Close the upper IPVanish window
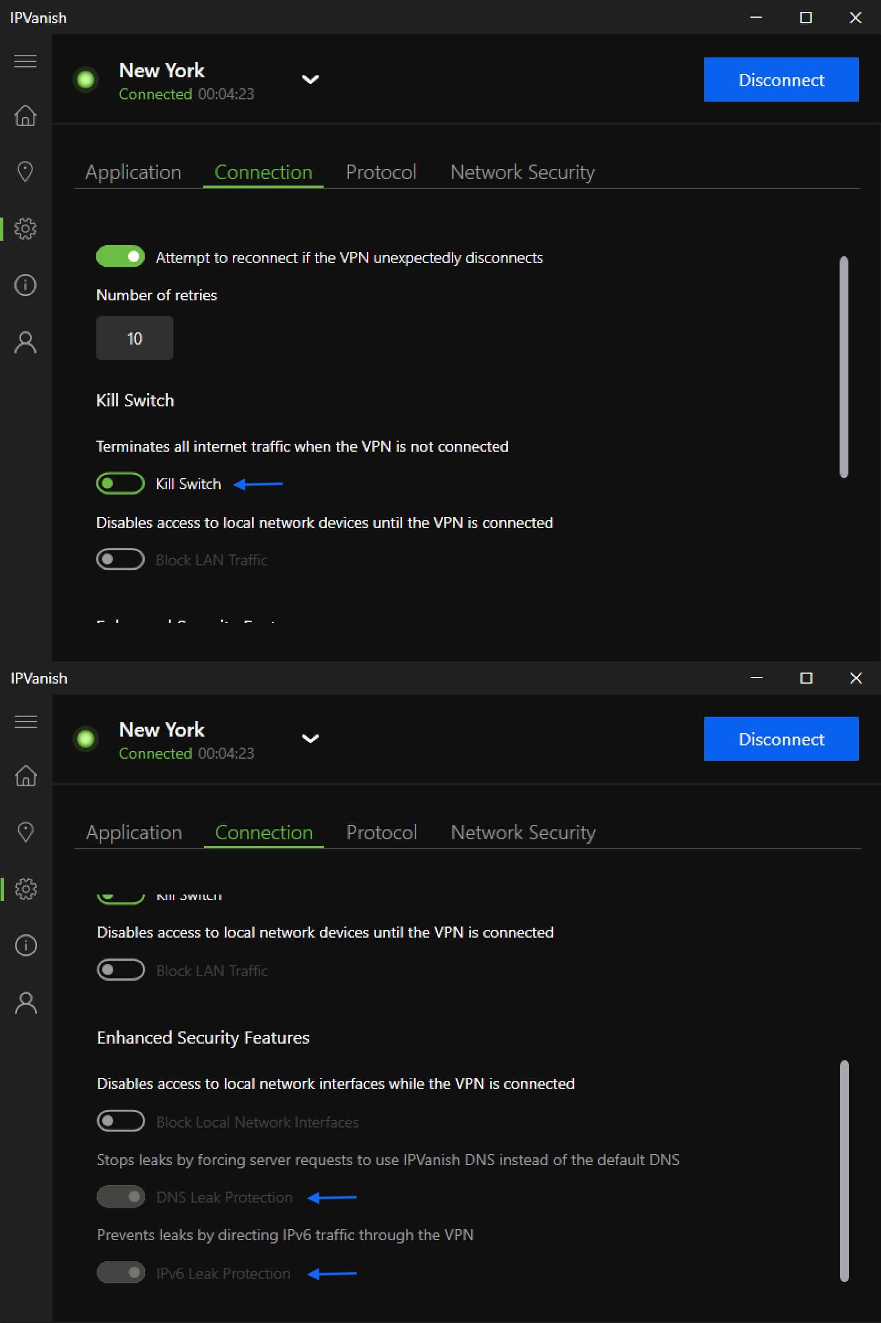Viewport: 881px width, 1323px height. point(855,18)
